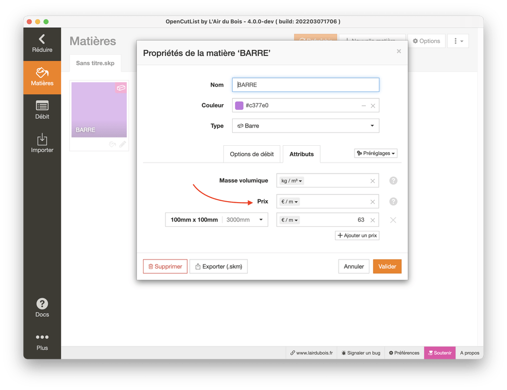Image resolution: width=507 pixels, height=390 pixels.
Task: Open A propos in the status bar
Action: point(469,353)
